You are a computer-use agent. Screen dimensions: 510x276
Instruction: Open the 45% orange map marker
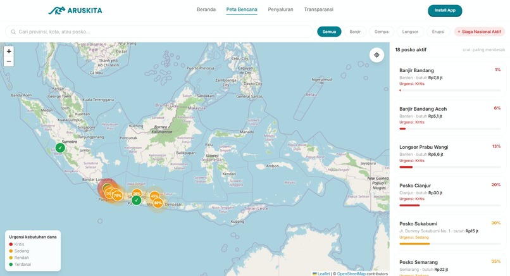(154, 196)
